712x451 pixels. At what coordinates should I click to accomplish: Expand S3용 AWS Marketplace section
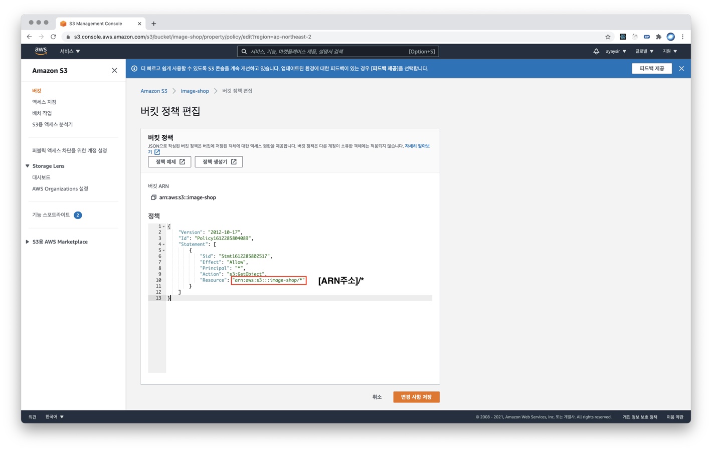coord(28,242)
